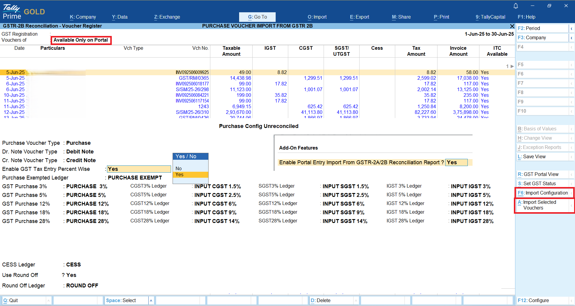Open the Vouchers of Available Only on Portal selector
This screenshot has height=306, width=575.
[x=81, y=40]
